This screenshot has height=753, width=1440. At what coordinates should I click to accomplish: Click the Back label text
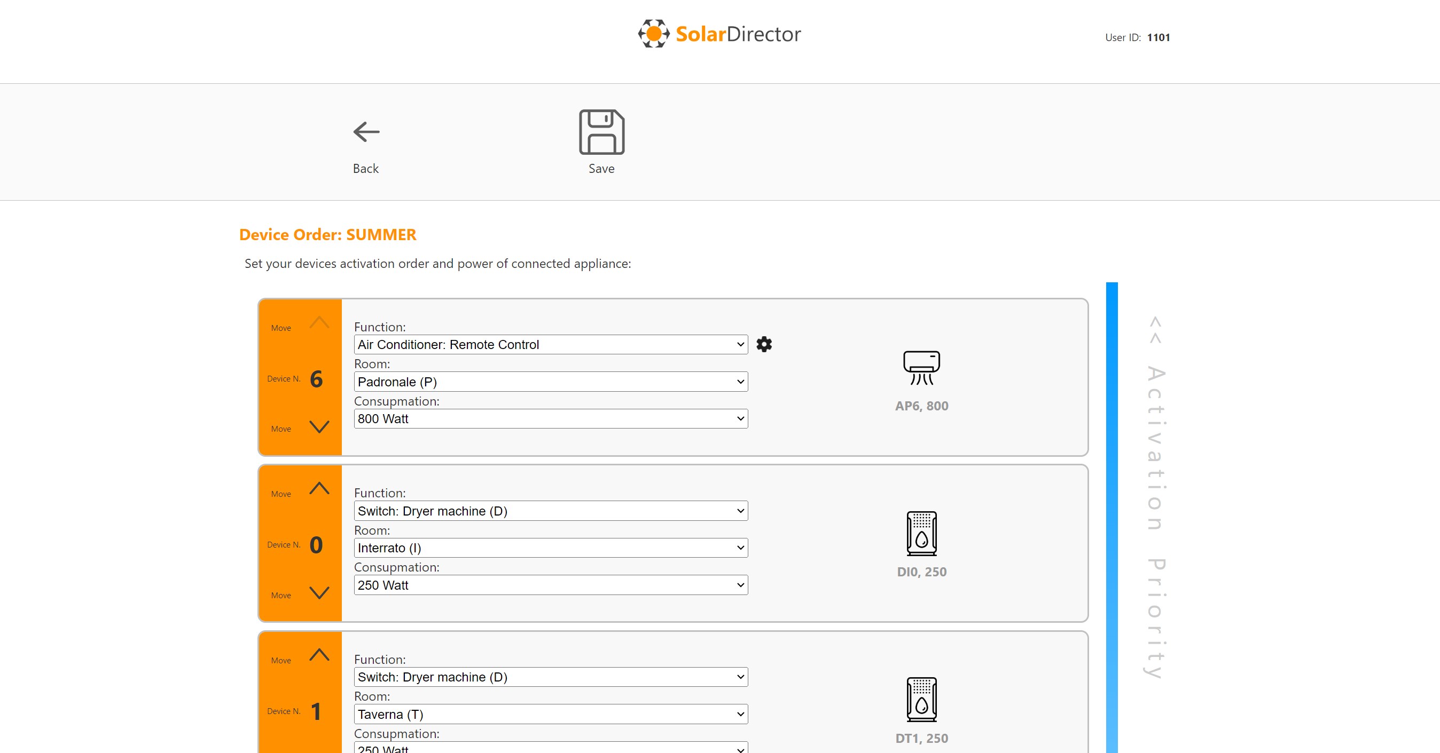click(365, 169)
